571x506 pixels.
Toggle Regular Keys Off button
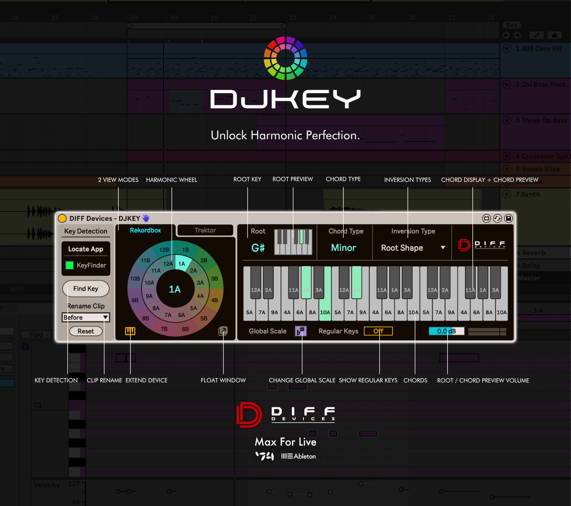[378, 331]
